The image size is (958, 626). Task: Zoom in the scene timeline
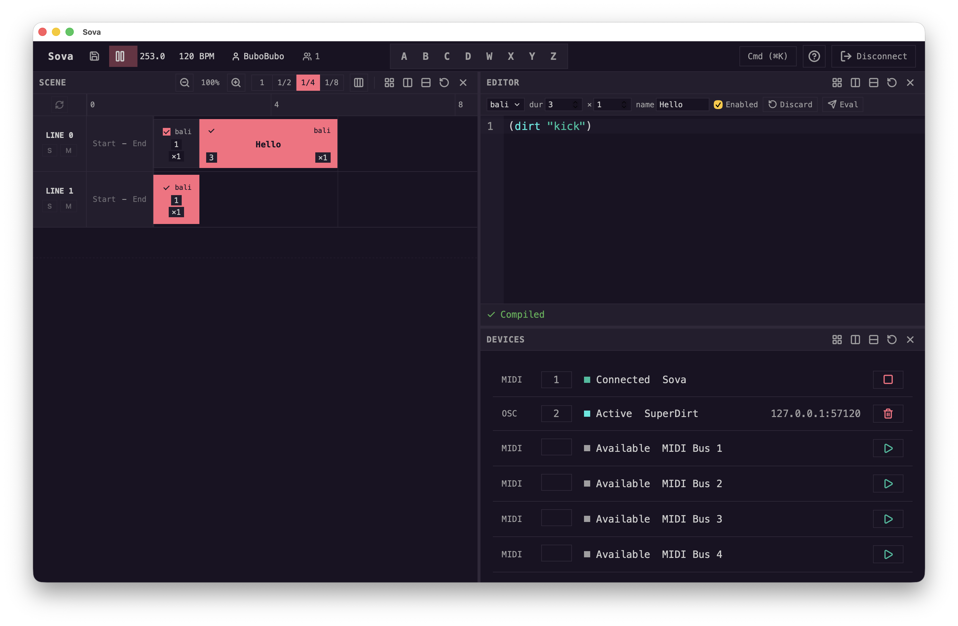coord(236,83)
